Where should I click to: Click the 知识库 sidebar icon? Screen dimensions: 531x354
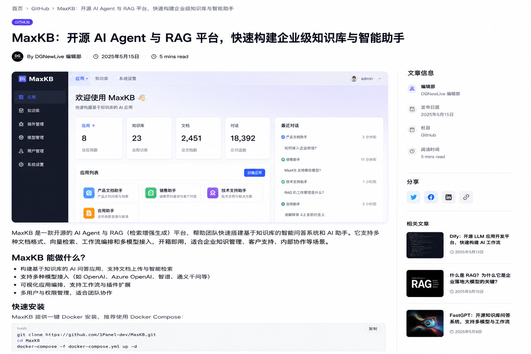click(x=21, y=111)
